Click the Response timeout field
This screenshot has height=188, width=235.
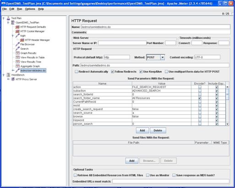coord(224,43)
